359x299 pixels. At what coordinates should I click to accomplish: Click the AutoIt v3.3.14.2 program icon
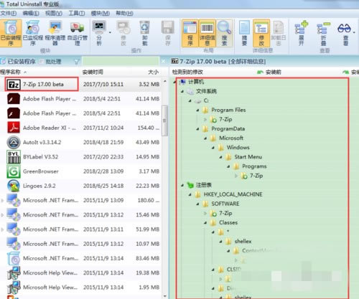coord(14,142)
